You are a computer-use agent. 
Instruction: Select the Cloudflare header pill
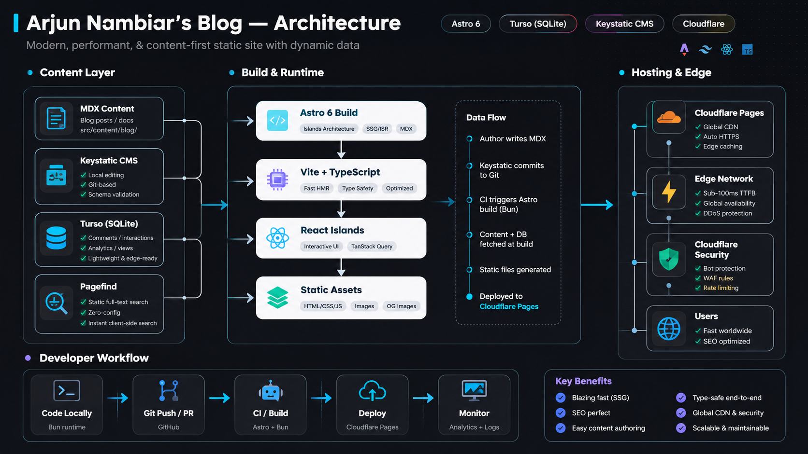(x=704, y=24)
